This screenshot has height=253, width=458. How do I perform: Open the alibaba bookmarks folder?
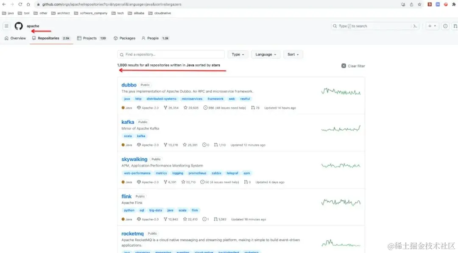pyautogui.click(x=136, y=13)
